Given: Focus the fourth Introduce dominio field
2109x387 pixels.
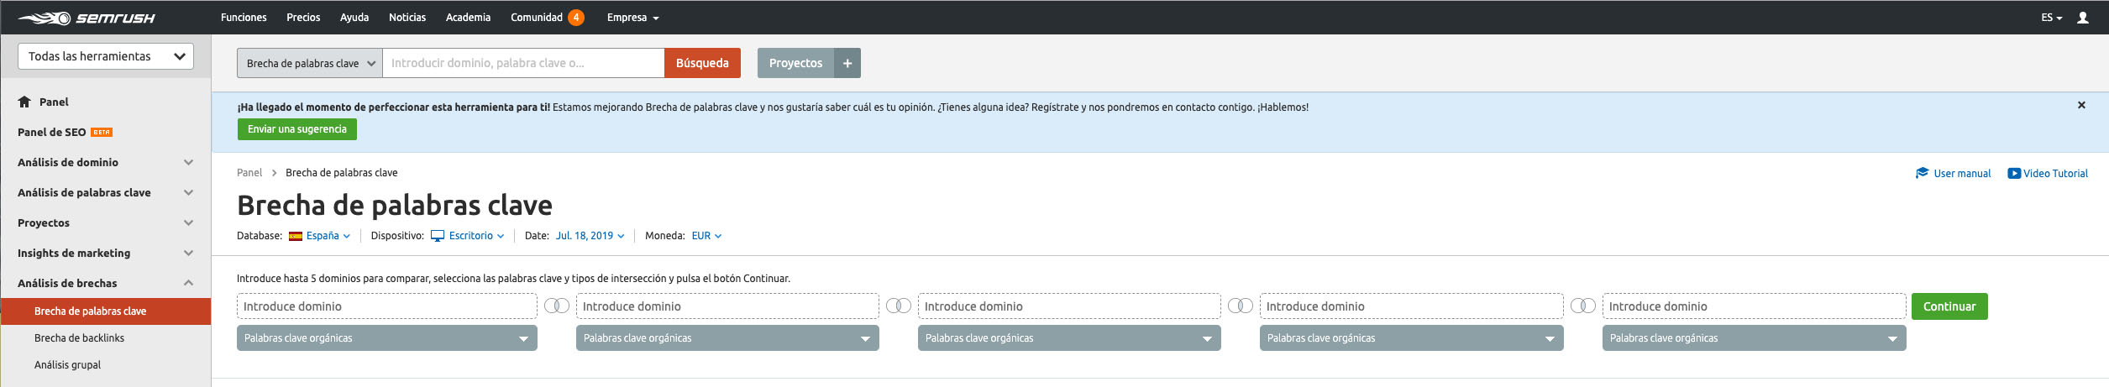Looking at the screenshot, I should 1412,306.
